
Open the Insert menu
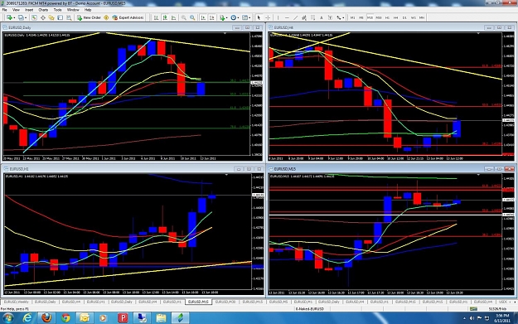29,10
